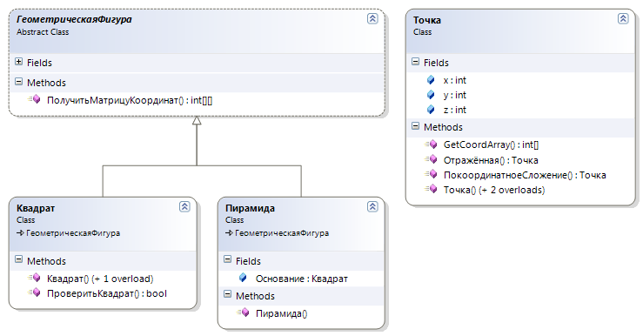The image size is (643, 336).
Task: Collapse Fields section in Точка class
Action: (415, 62)
